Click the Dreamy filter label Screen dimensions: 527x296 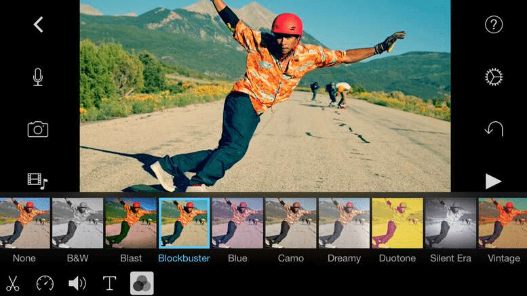344,258
